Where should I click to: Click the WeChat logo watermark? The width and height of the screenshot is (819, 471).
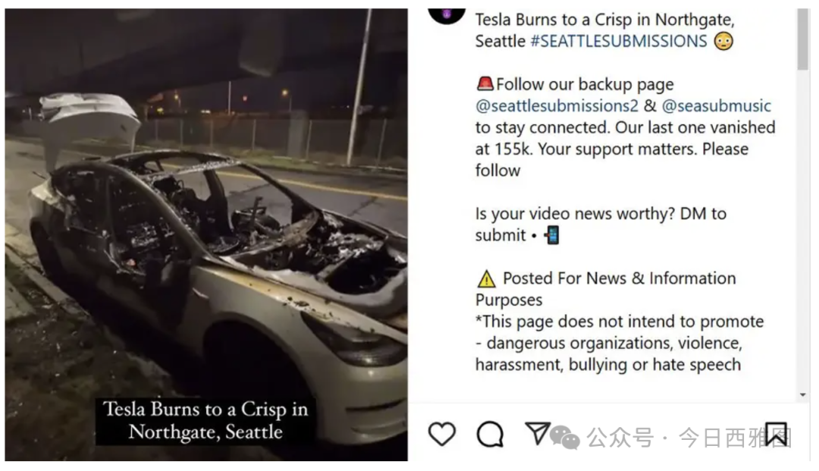click(x=565, y=437)
